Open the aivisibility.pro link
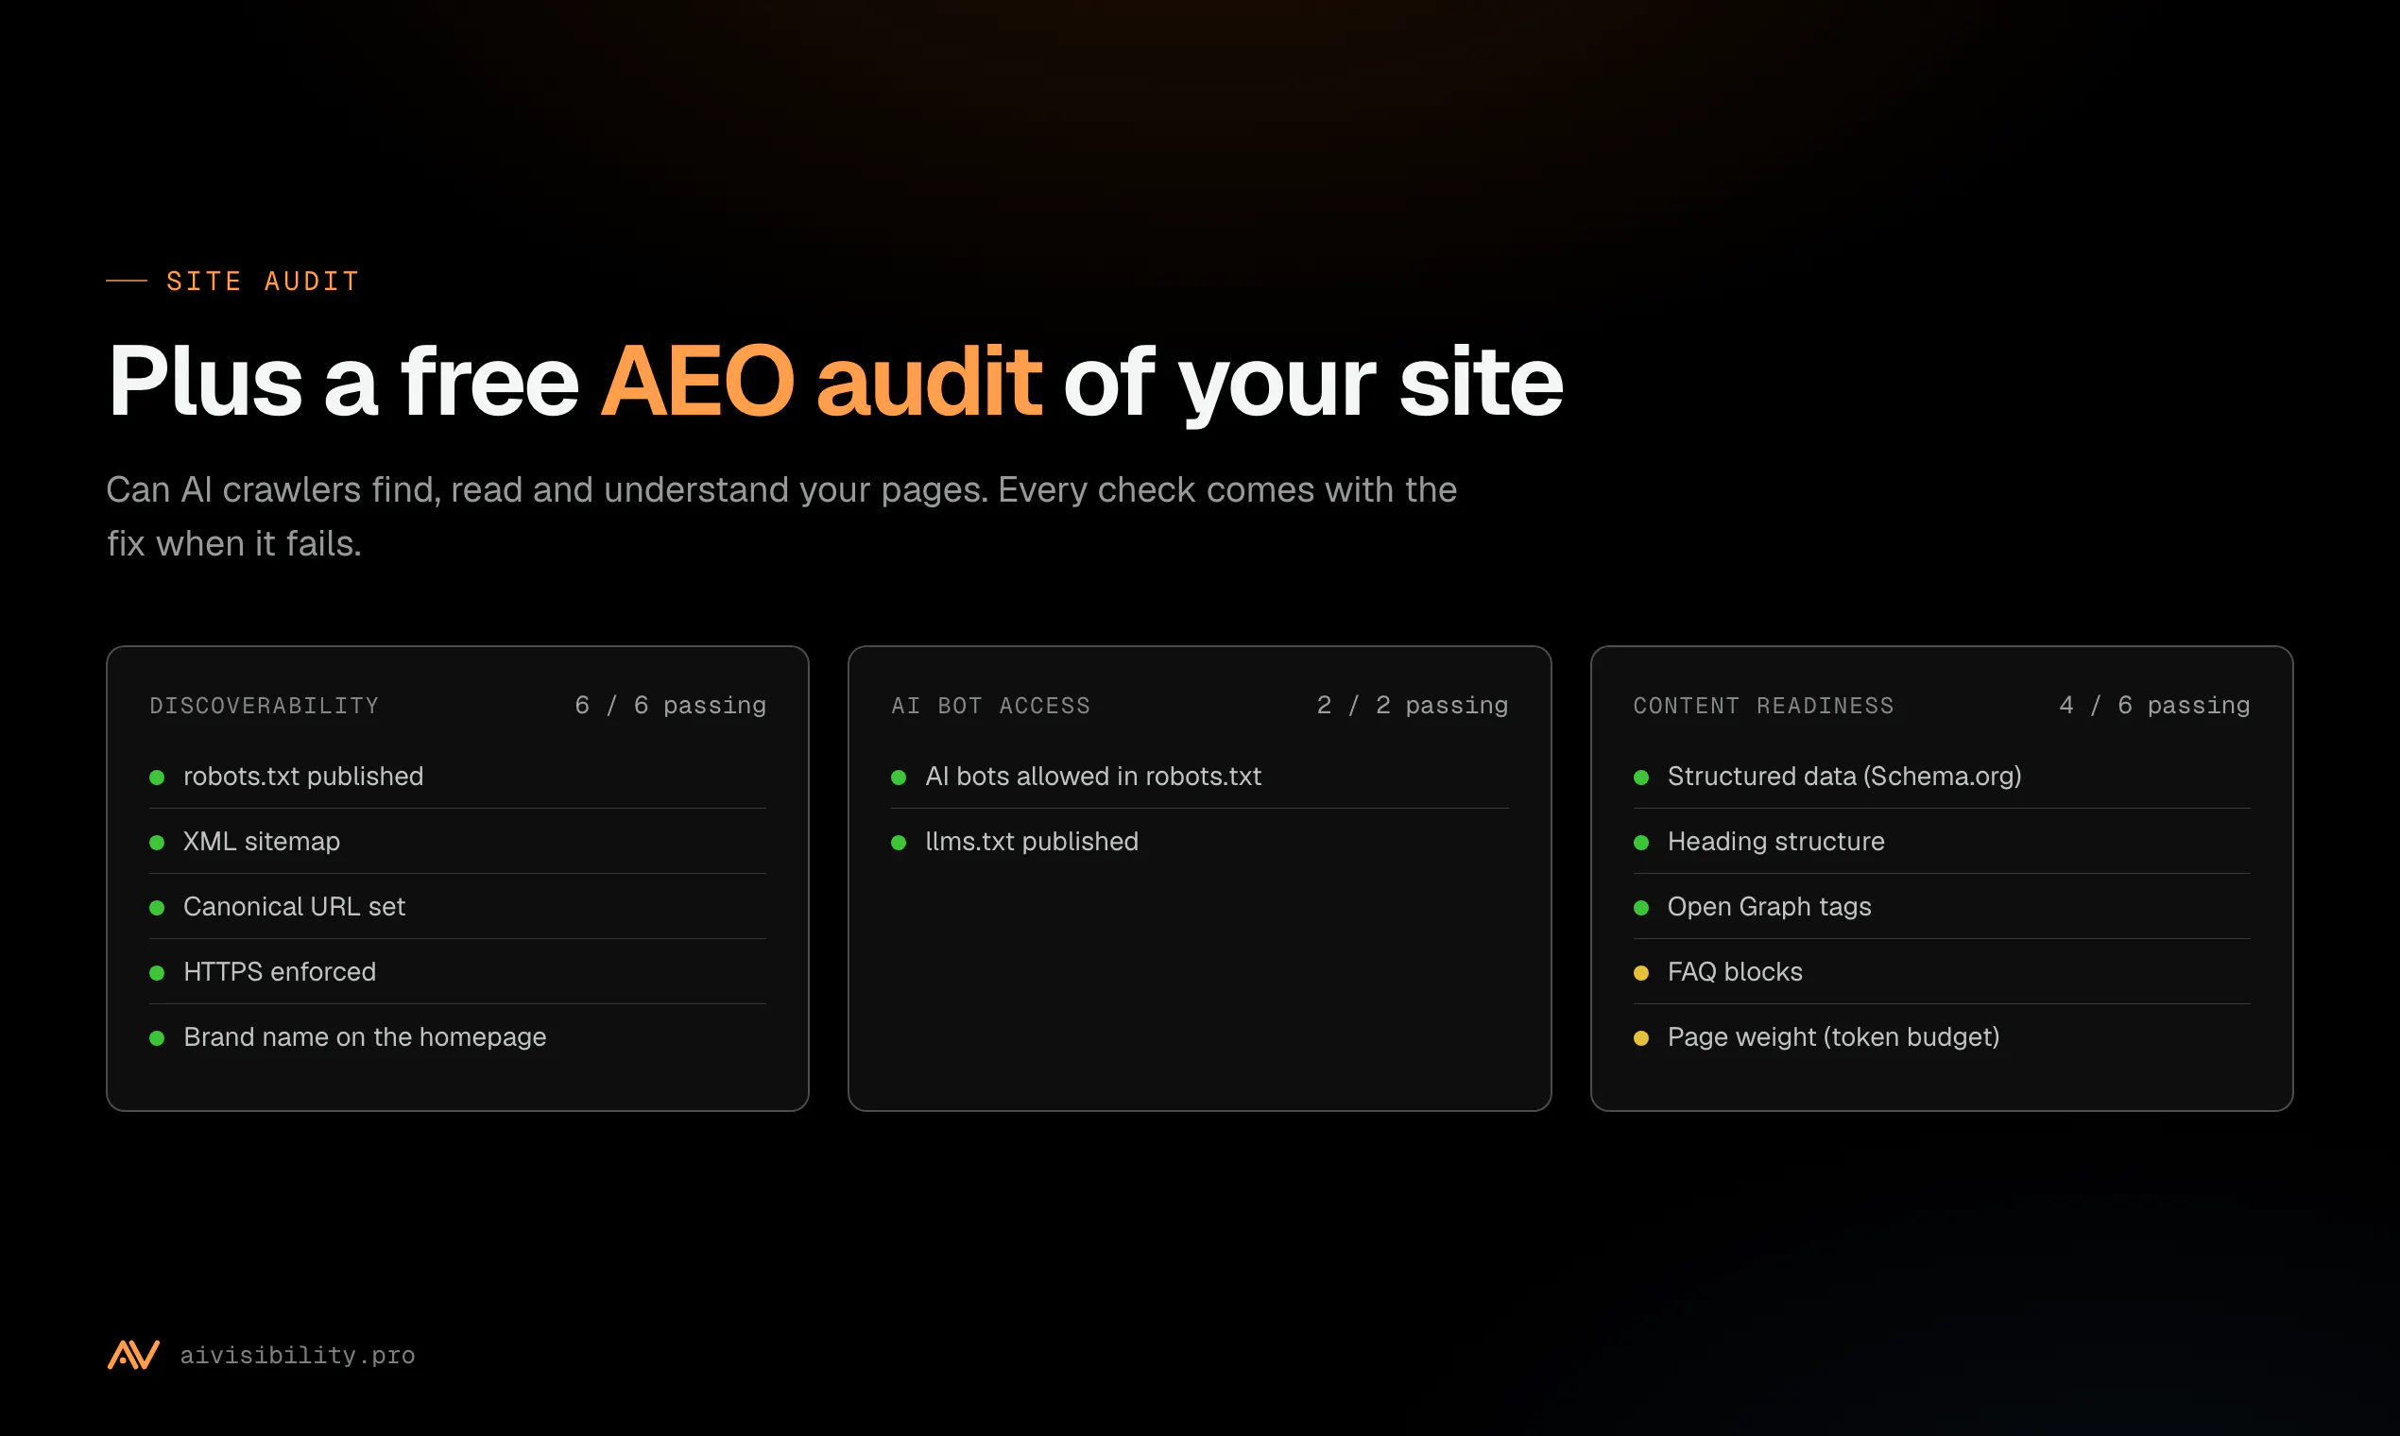Viewport: 2400px width, 1436px height. coord(297,1356)
